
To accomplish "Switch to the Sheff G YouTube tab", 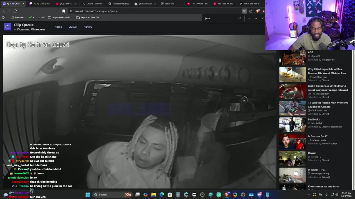I will tap(67, 4).
